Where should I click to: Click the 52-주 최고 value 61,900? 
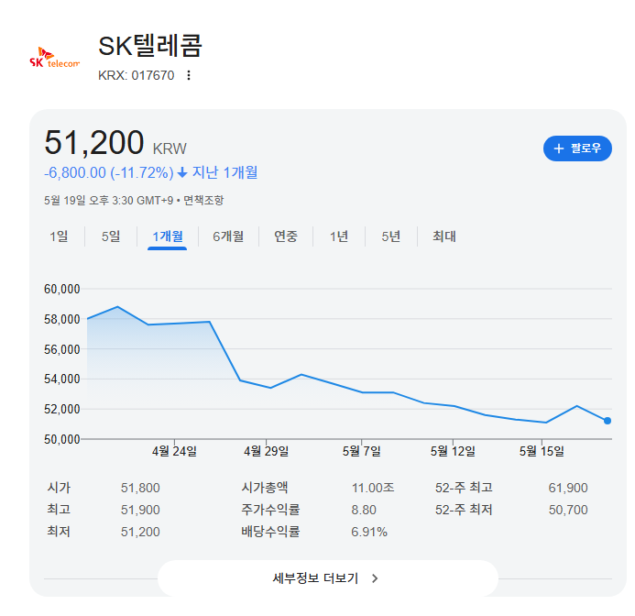tap(568, 488)
